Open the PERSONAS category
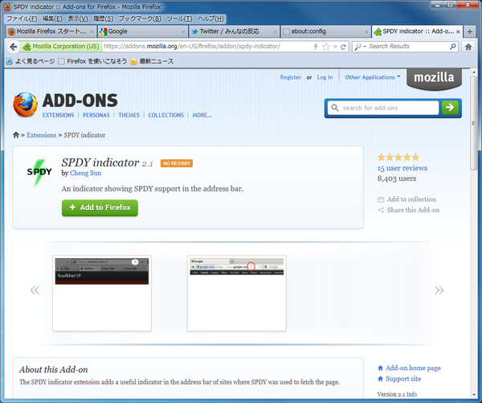 [96, 115]
